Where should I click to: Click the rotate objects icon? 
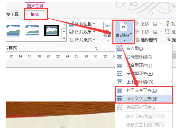[168, 40]
